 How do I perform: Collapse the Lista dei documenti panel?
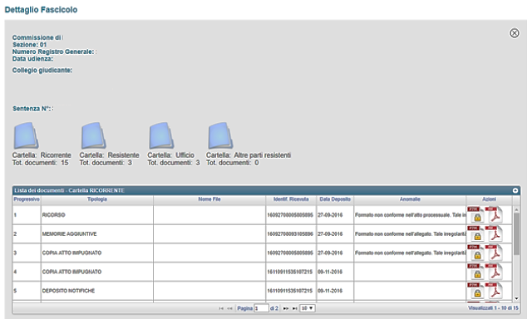click(x=515, y=190)
